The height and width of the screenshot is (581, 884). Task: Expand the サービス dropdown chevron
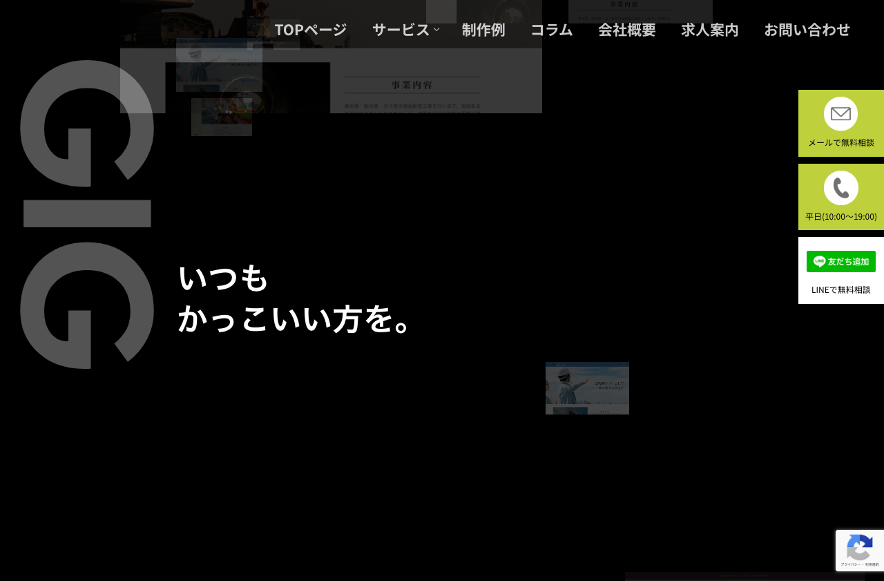pyautogui.click(x=436, y=29)
